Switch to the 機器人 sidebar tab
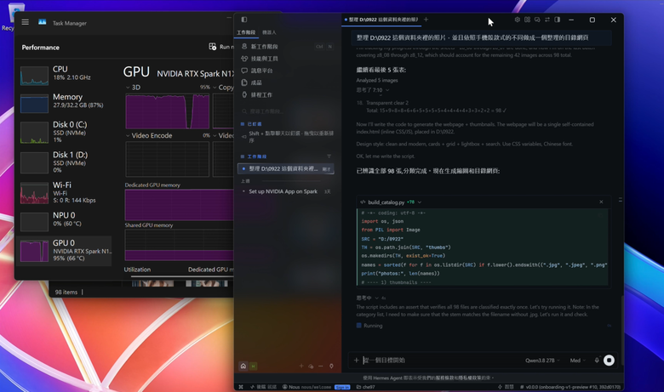The image size is (664, 392). coord(269,32)
